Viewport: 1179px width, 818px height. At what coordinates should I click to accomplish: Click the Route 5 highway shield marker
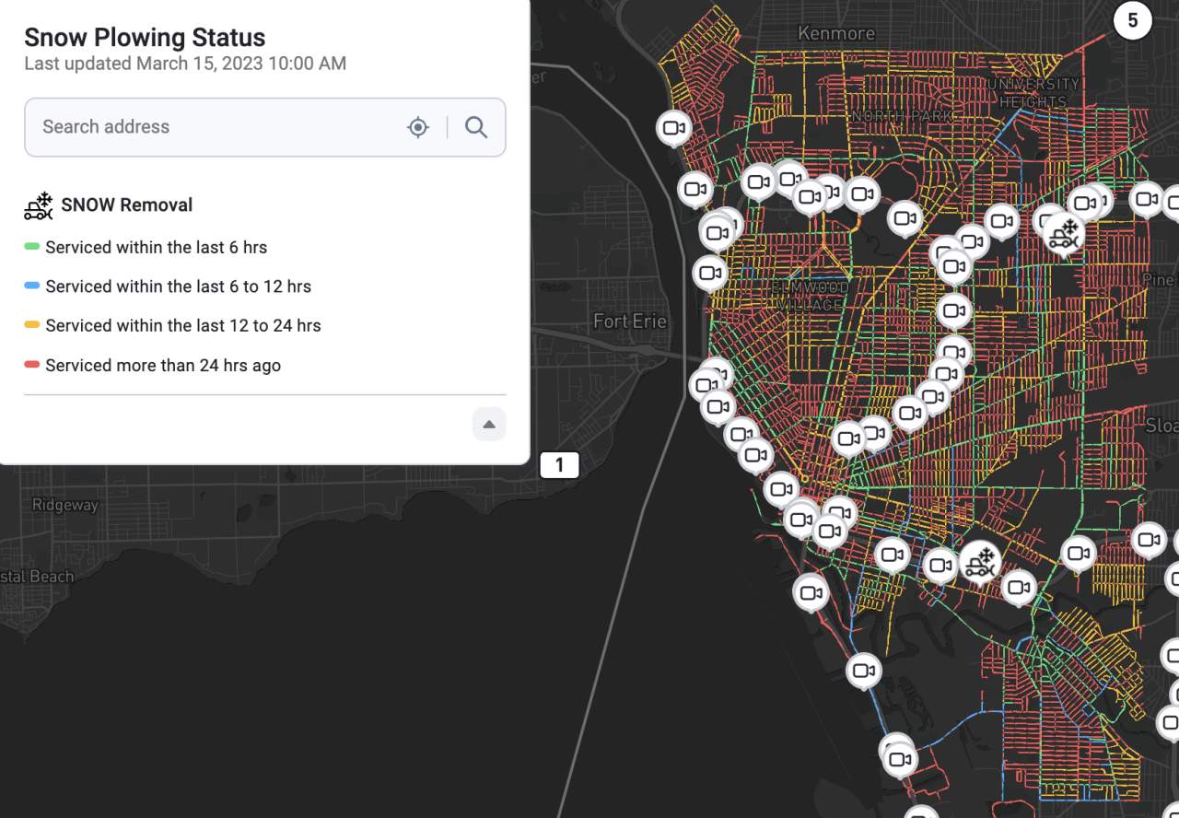tap(1132, 20)
